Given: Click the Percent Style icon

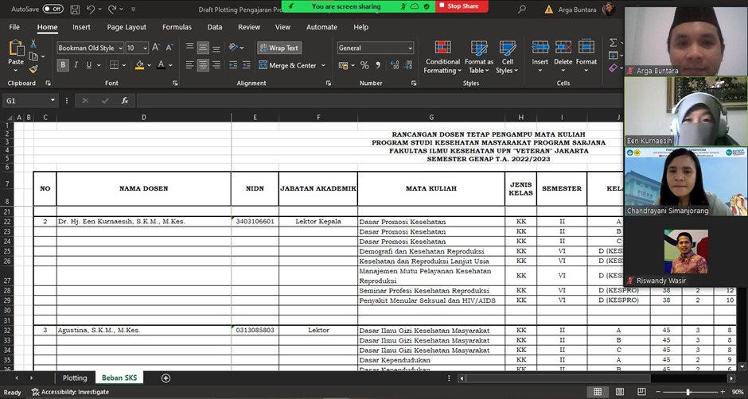Looking at the screenshot, I should (364, 65).
